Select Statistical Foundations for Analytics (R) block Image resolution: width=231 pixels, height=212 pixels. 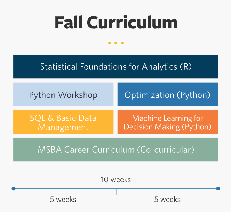116,67
